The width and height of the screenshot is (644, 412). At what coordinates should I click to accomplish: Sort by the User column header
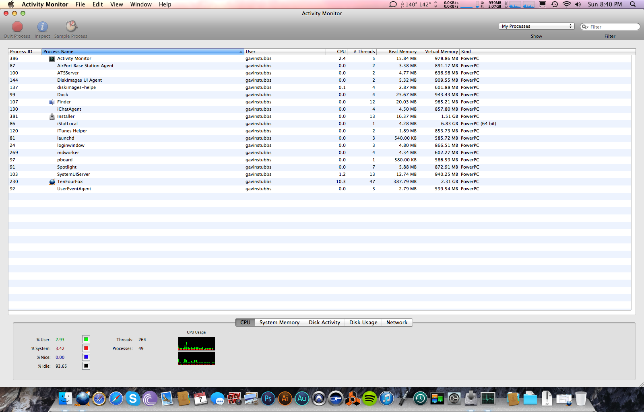point(285,51)
